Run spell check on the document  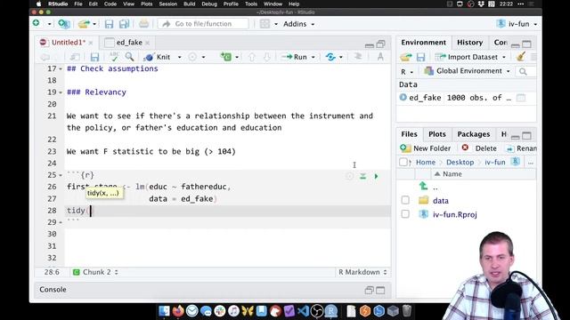pos(114,57)
